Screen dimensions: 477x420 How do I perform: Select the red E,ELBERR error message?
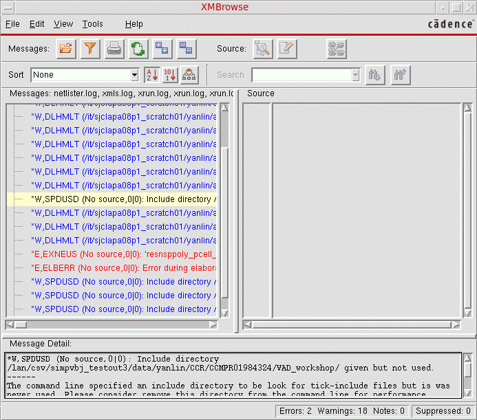124,268
